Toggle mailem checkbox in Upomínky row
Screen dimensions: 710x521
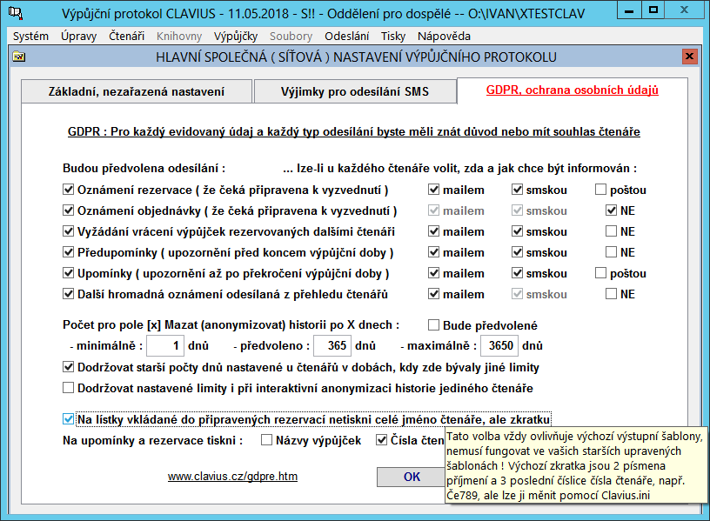point(434,273)
